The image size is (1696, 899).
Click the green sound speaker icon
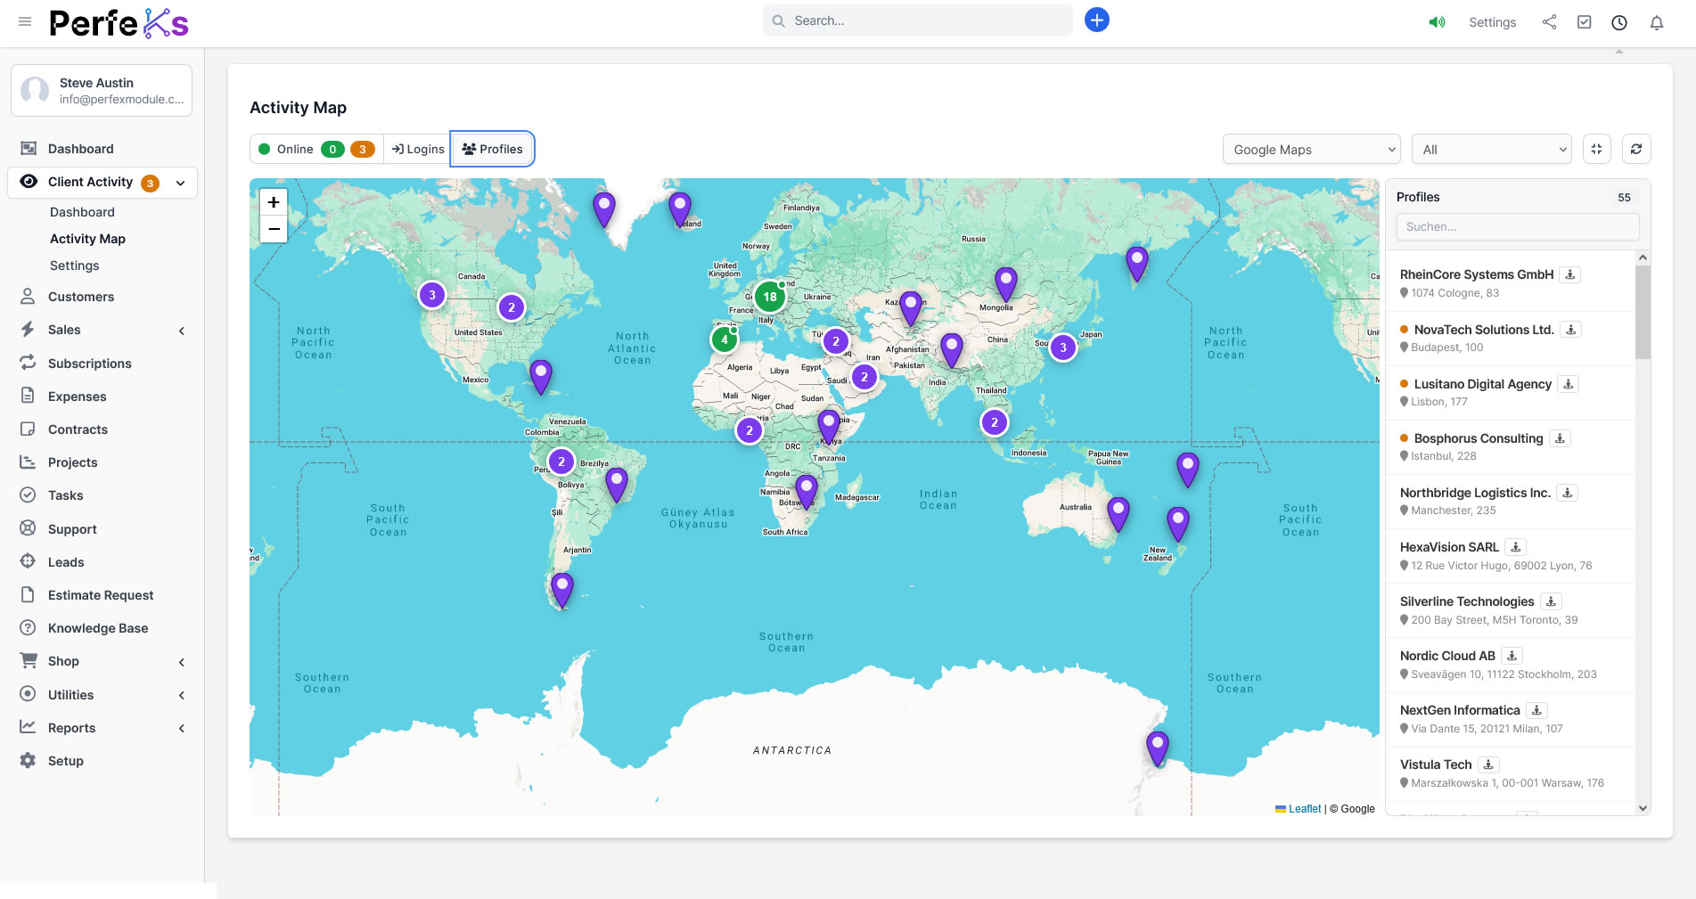click(1437, 22)
